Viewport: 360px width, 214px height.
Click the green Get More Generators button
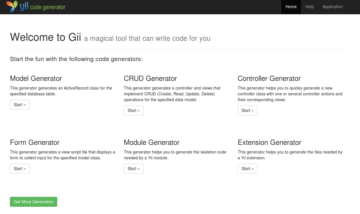34,202
